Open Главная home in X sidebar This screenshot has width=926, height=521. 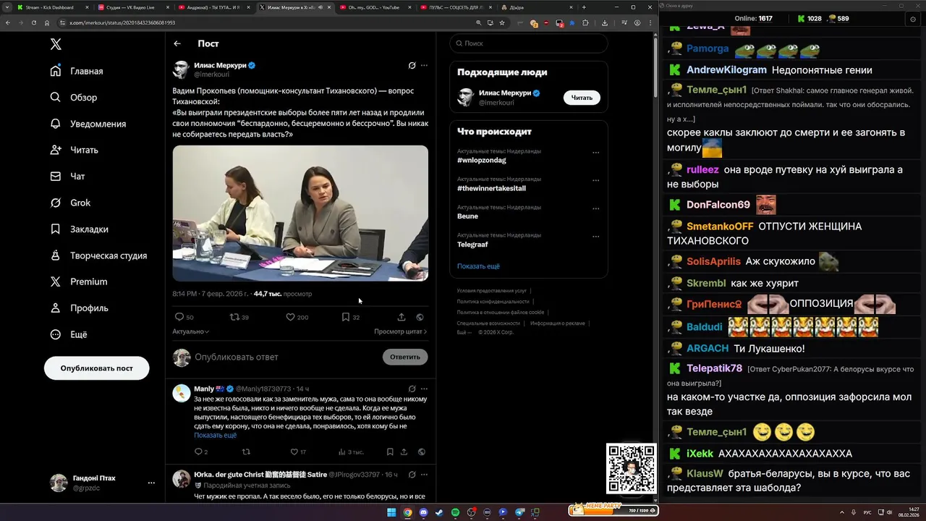[77, 71]
